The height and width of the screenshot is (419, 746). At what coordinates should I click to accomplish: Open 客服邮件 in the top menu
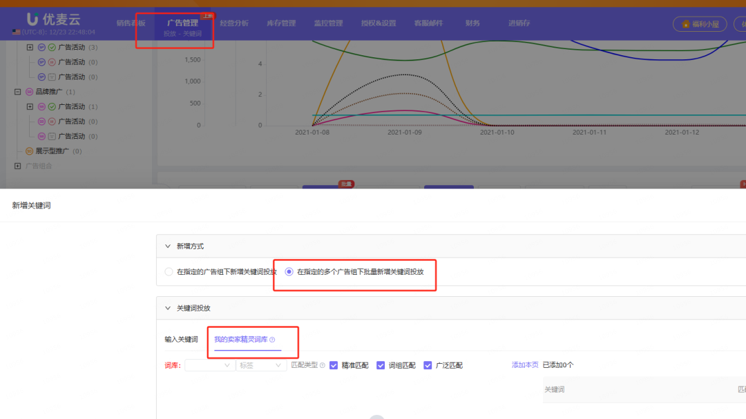[x=428, y=23]
